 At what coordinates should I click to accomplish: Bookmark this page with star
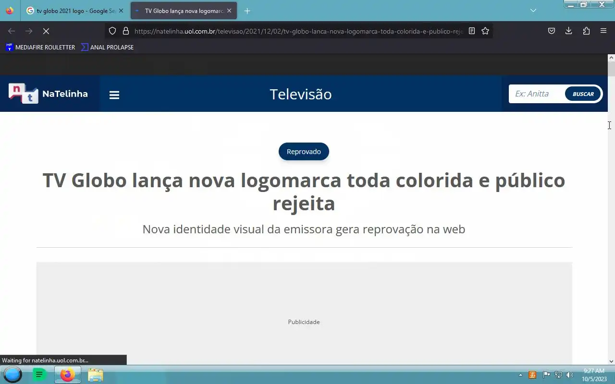point(485,31)
